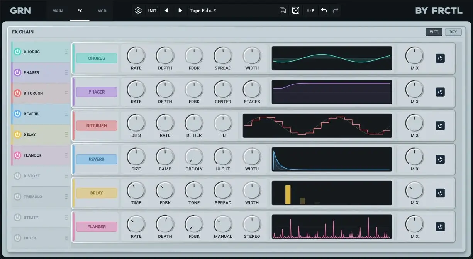Click the Phaser STAGES knob
The image size is (473, 259).
(252, 89)
